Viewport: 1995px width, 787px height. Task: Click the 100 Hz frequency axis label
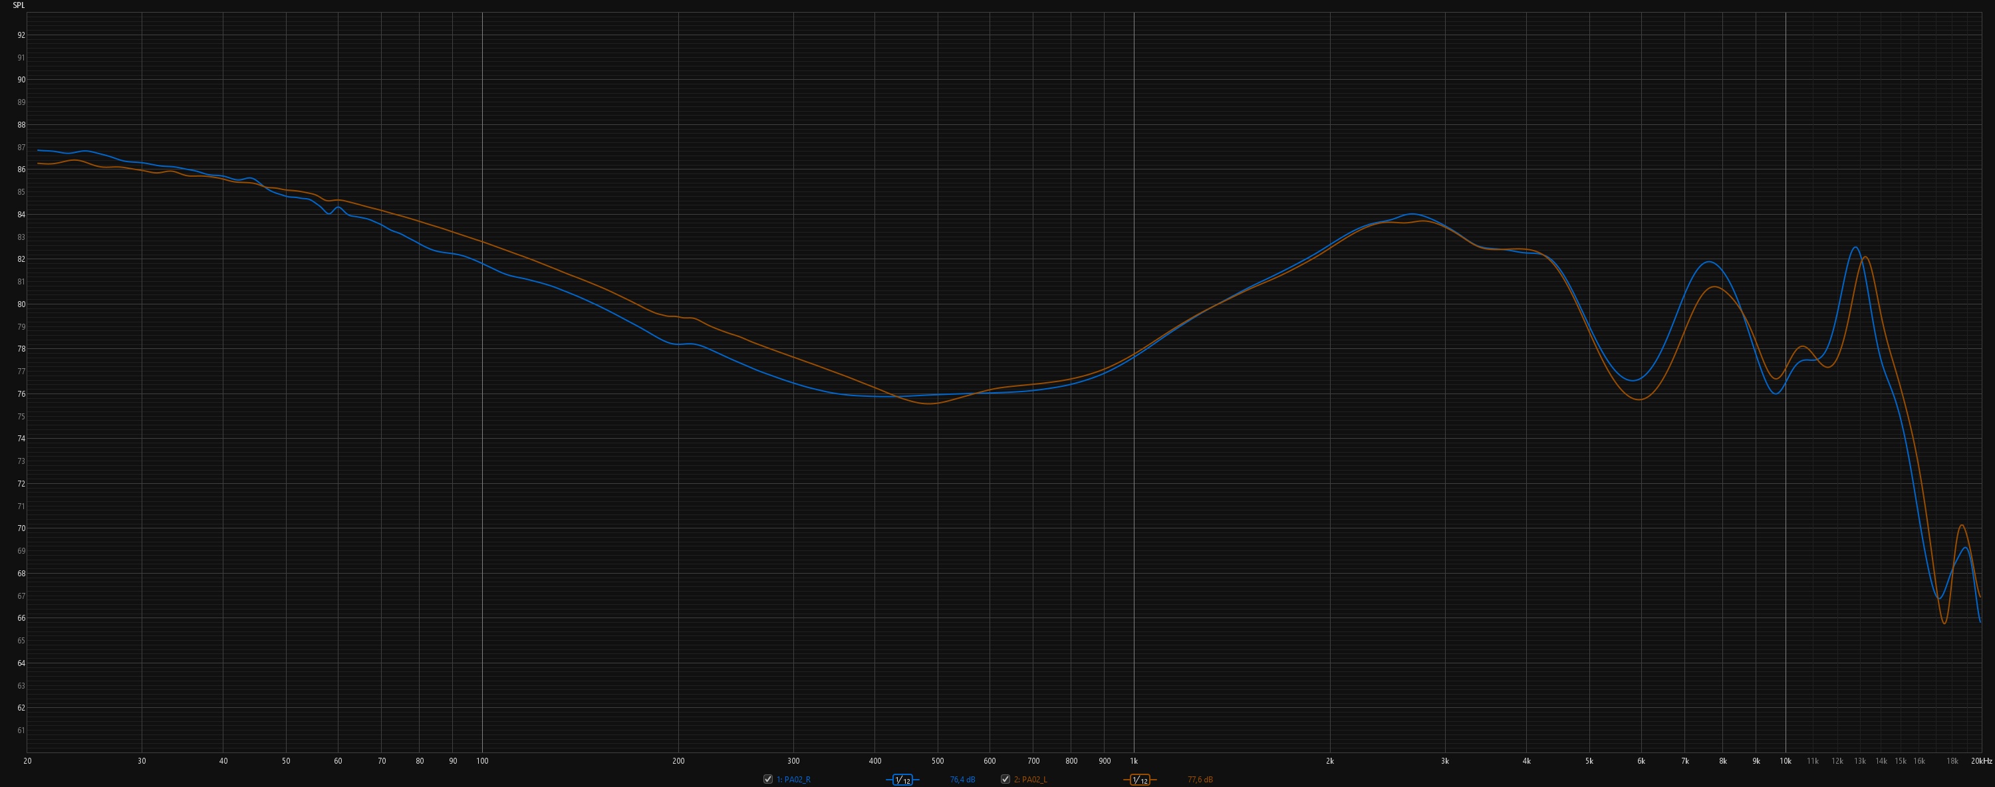[x=481, y=762]
